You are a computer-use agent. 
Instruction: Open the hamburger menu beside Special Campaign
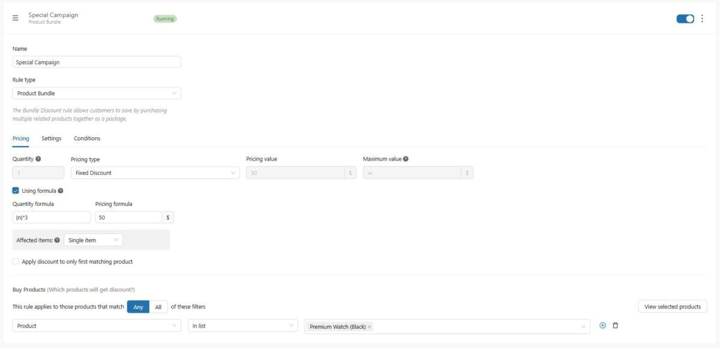pyautogui.click(x=16, y=18)
